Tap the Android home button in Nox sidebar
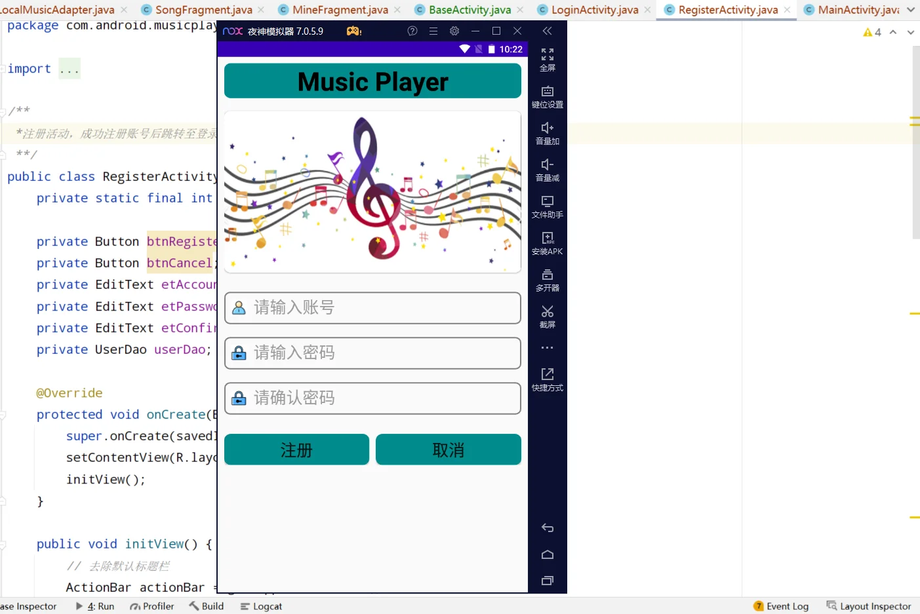920x614 pixels. [x=548, y=554]
